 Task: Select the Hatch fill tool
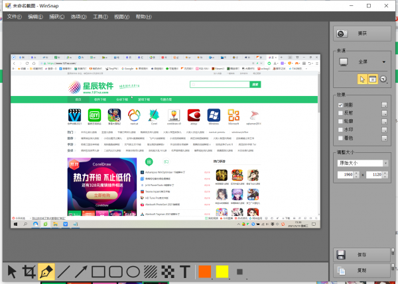pyautogui.click(x=151, y=272)
